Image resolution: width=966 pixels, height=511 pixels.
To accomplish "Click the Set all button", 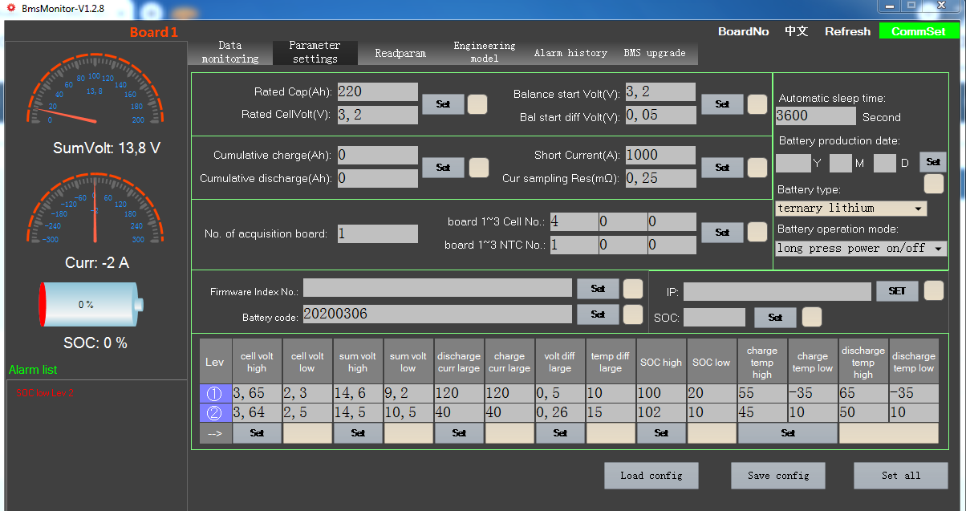I will pyautogui.click(x=900, y=476).
